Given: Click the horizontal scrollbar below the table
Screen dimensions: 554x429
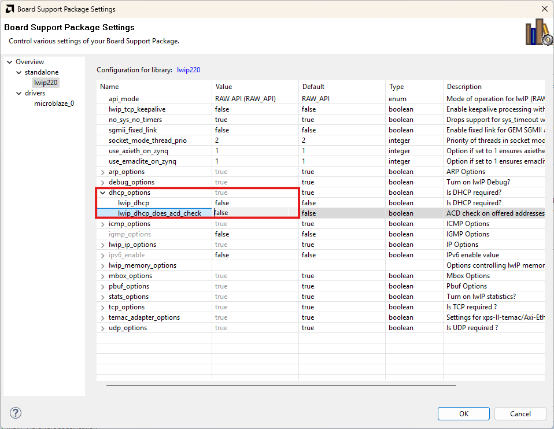Looking at the screenshot, I should click(x=280, y=385).
